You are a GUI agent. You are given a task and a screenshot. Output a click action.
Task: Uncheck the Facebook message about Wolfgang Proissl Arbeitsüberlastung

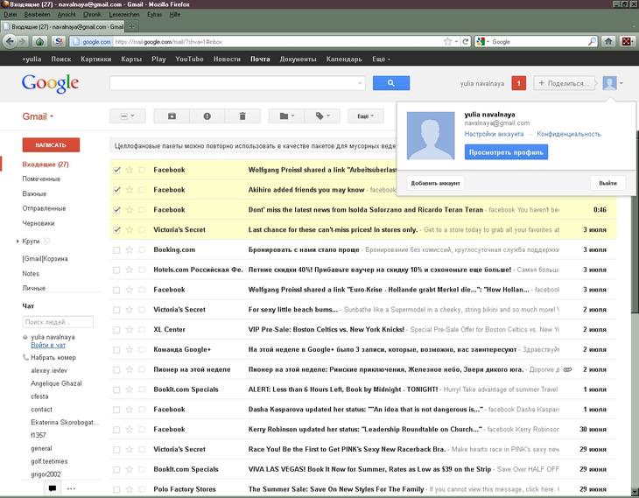[x=116, y=170]
